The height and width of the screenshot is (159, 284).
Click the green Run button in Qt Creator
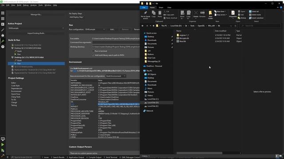[3, 144]
